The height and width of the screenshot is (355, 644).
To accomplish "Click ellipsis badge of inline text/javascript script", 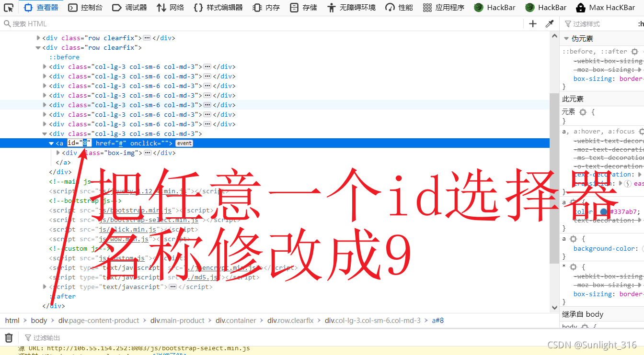I will pyautogui.click(x=172, y=287).
